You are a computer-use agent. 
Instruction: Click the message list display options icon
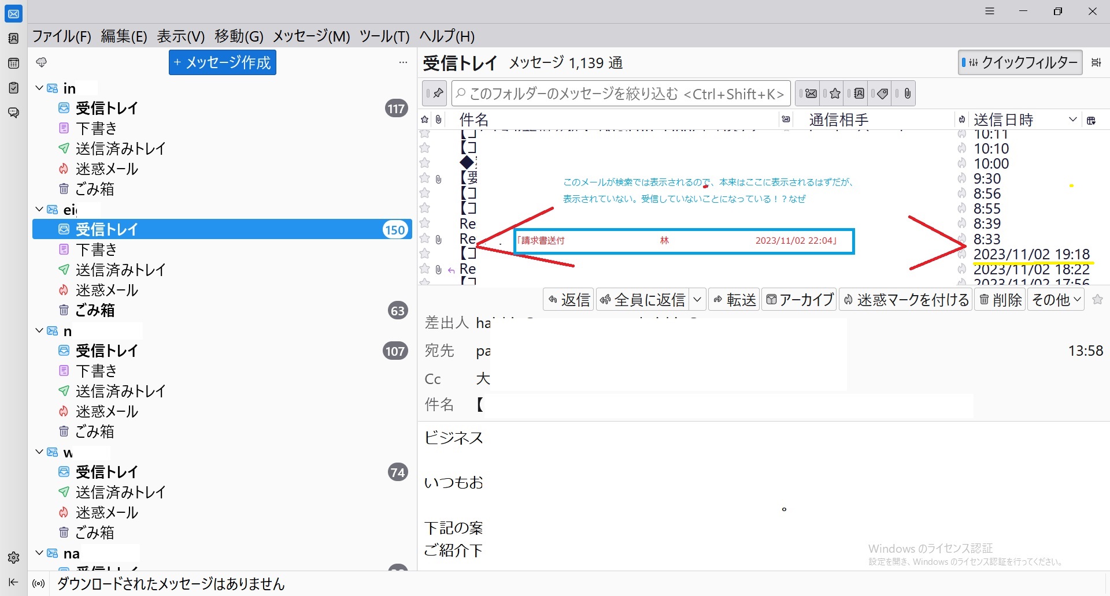[1096, 62]
